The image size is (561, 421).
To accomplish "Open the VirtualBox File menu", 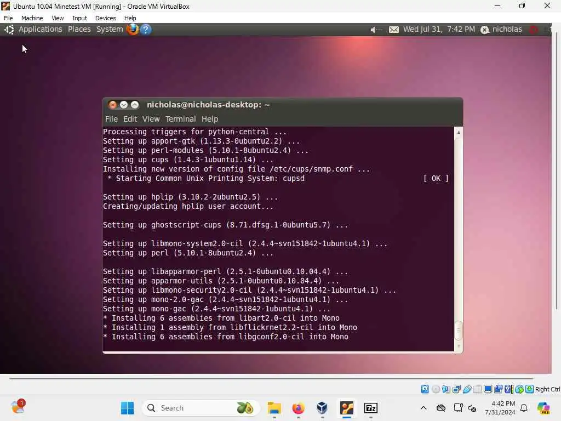I will coord(8,18).
